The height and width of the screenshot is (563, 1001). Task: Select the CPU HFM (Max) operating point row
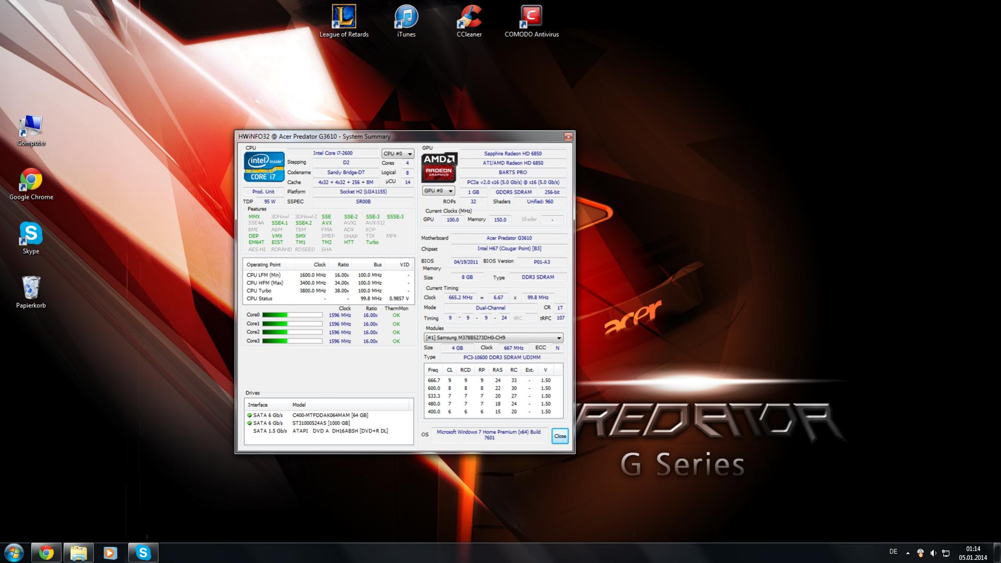[x=328, y=283]
